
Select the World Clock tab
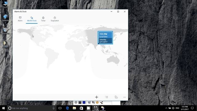click(x=32, y=19)
